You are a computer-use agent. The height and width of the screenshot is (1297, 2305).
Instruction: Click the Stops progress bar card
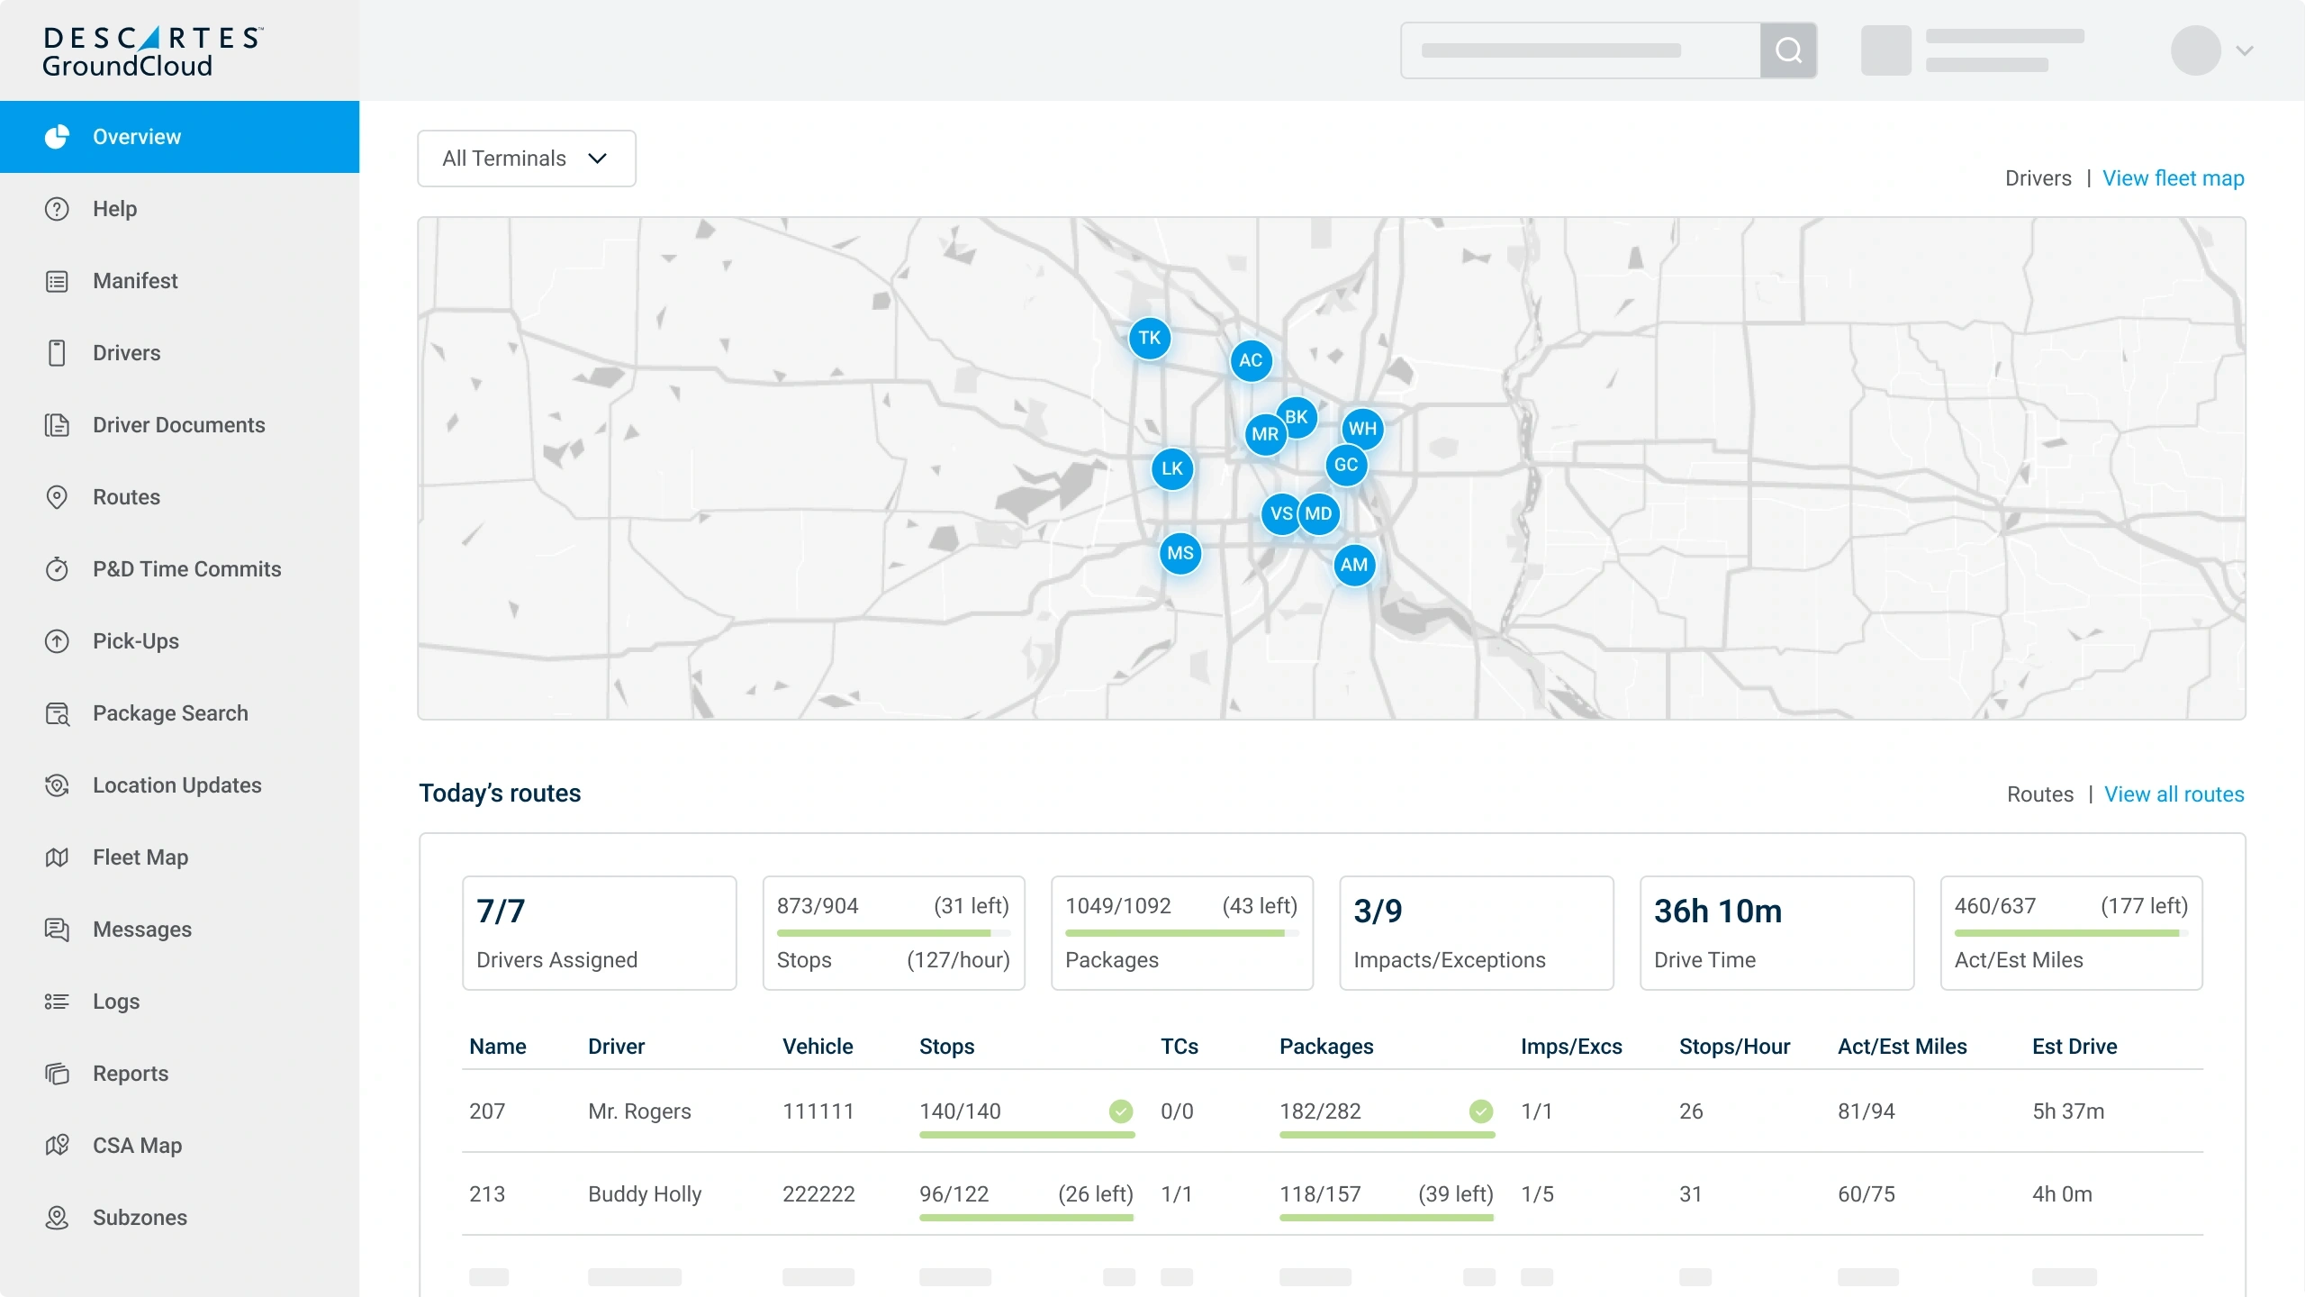pyautogui.click(x=893, y=933)
